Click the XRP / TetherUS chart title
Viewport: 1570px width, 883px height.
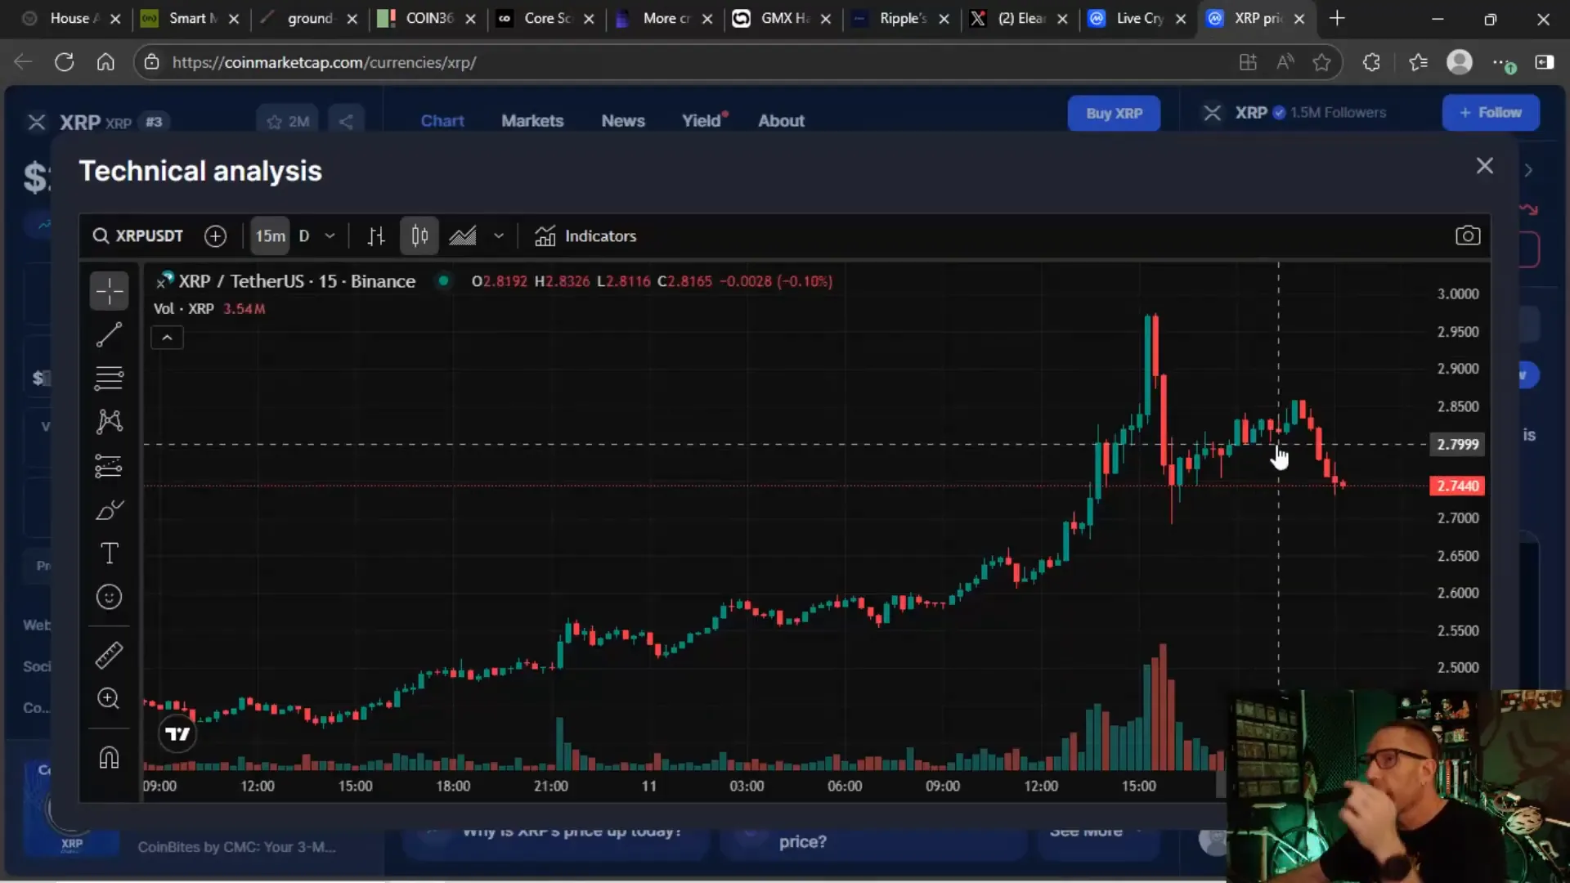click(x=297, y=281)
